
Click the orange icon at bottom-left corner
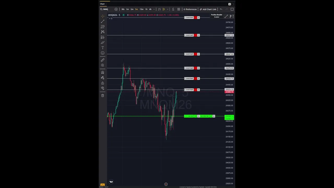coord(103,185)
